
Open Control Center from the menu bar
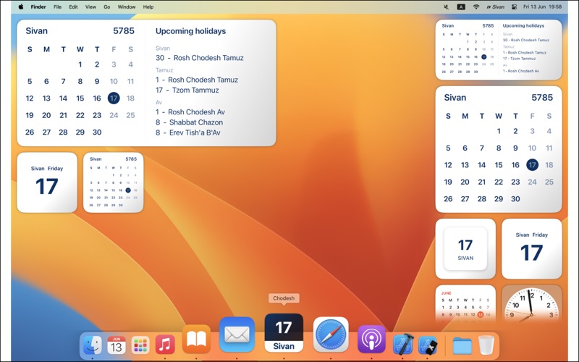click(x=514, y=7)
